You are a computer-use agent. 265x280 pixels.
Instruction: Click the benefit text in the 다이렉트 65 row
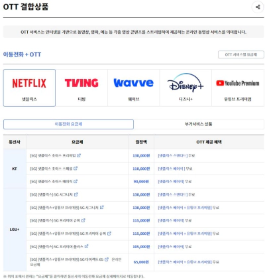(x=188, y=262)
